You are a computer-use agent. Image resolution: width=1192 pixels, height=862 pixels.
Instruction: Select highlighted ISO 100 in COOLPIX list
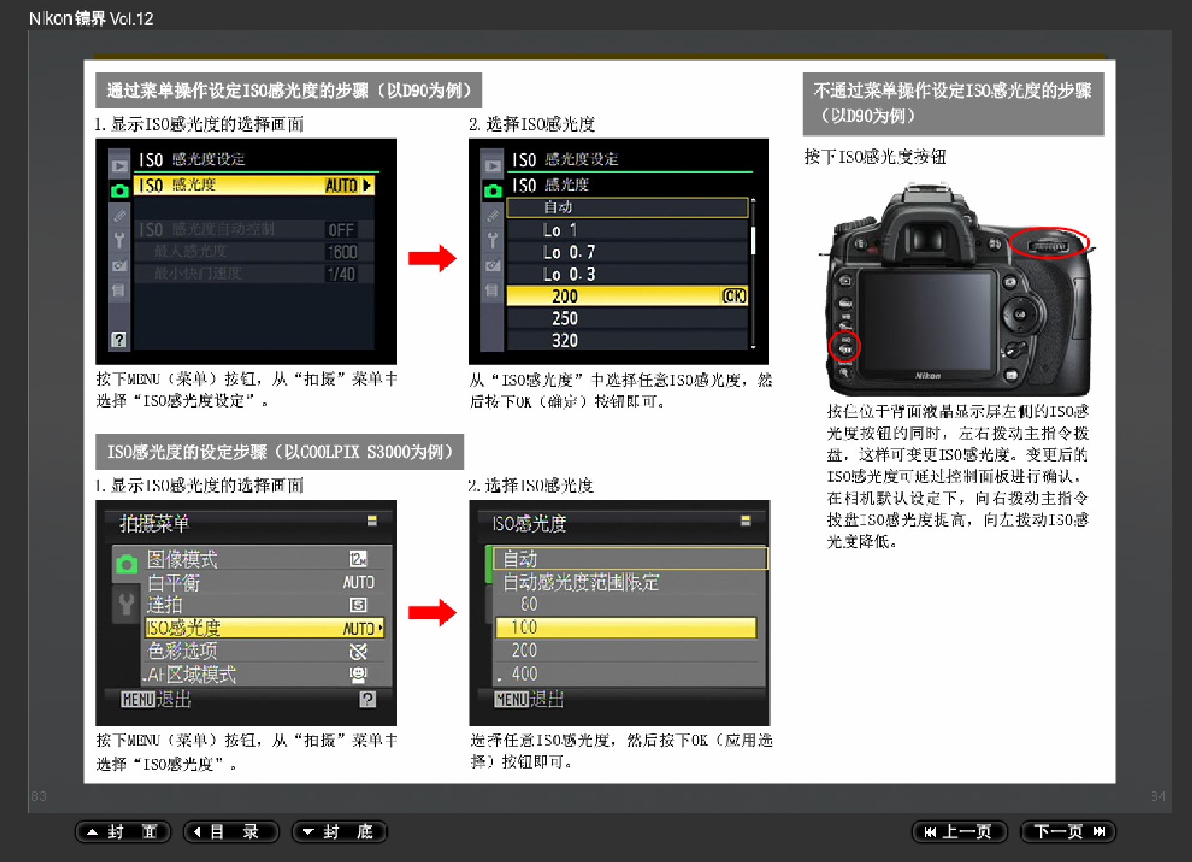tap(626, 627)
